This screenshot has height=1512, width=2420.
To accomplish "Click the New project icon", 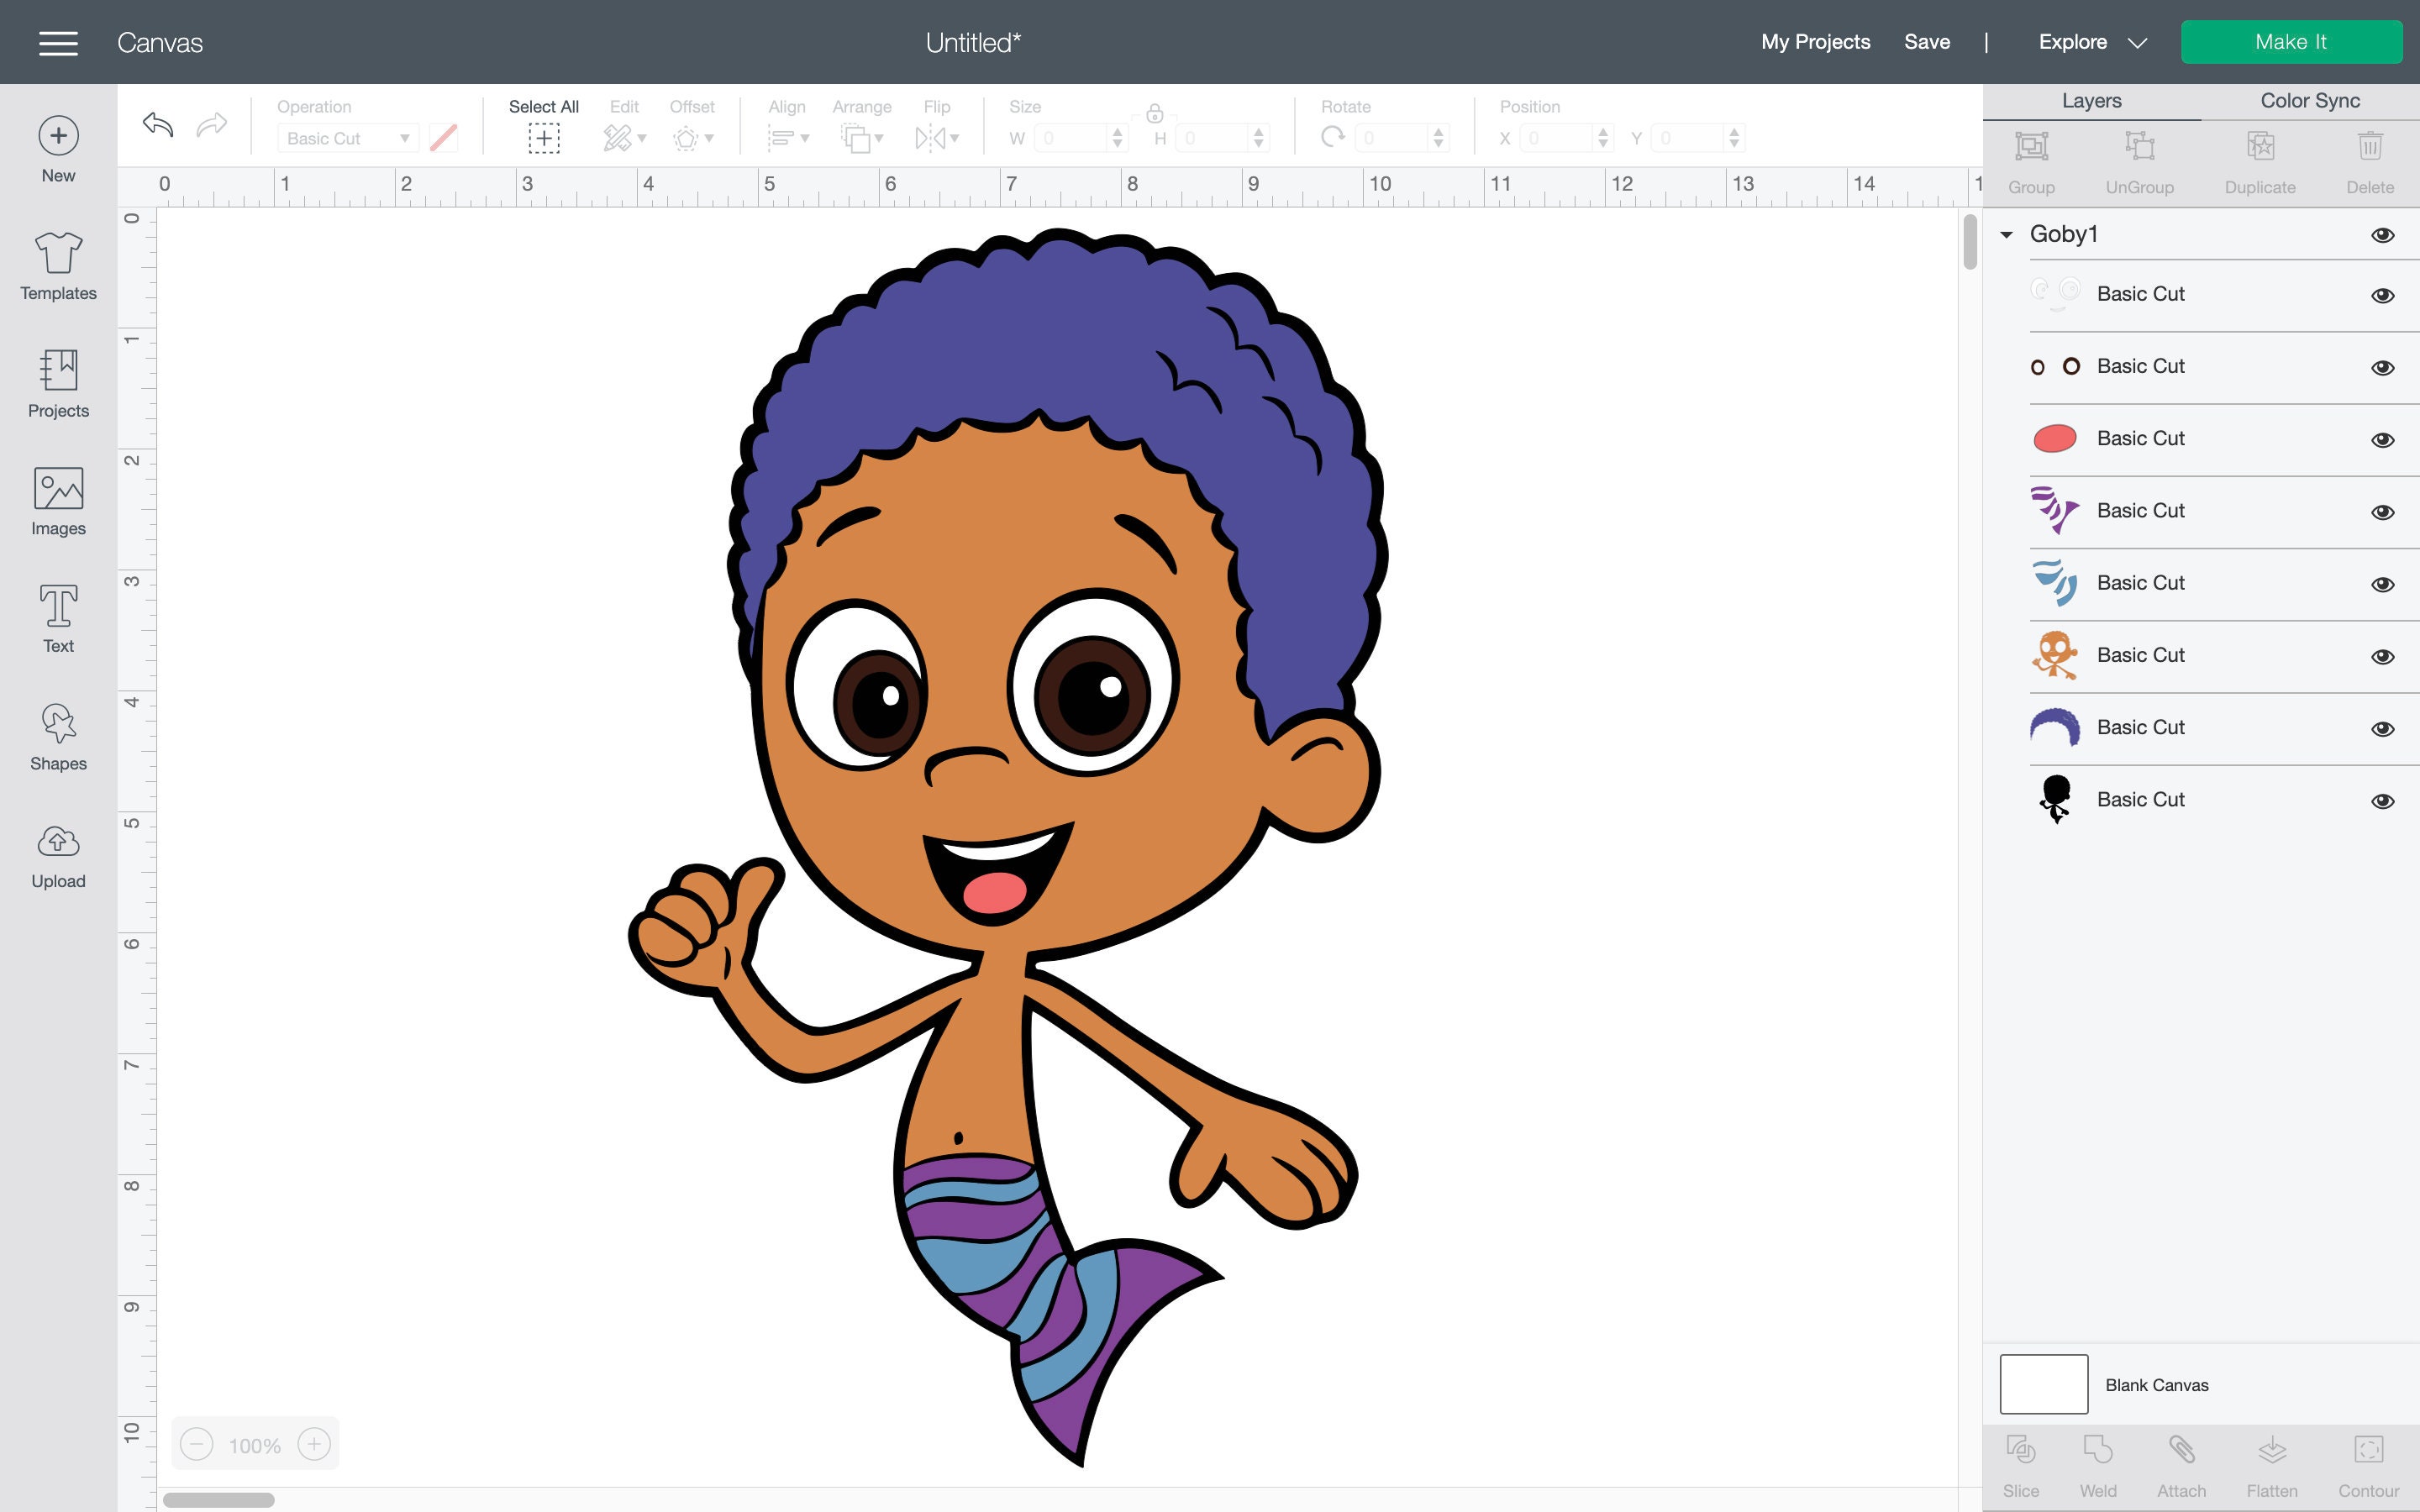I will [x=58, y=136].
